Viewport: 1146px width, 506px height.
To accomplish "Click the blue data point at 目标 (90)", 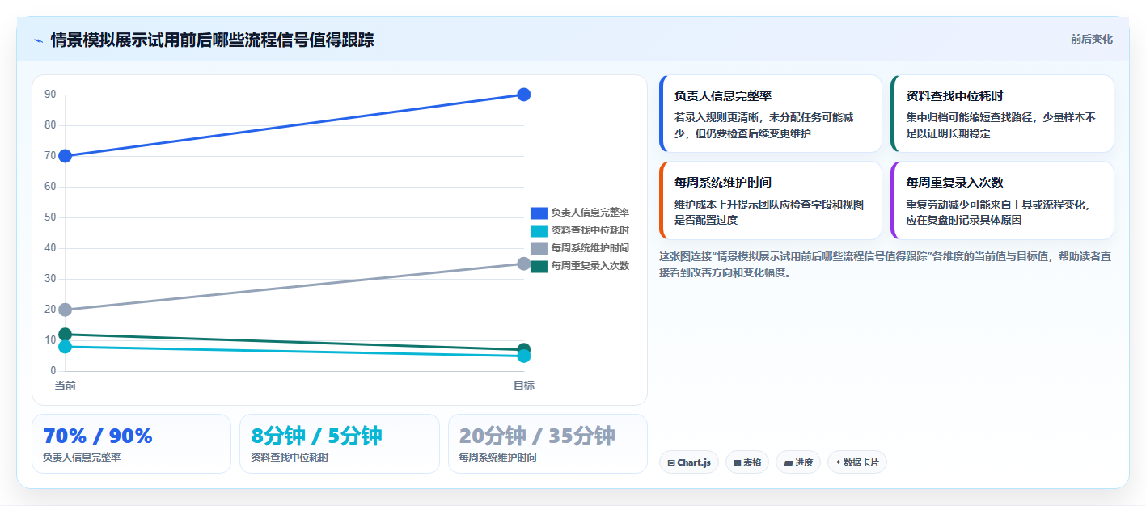I will pyautogui.click(x=523, y=95).
